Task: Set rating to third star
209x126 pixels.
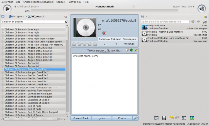Action: point(84,44)
